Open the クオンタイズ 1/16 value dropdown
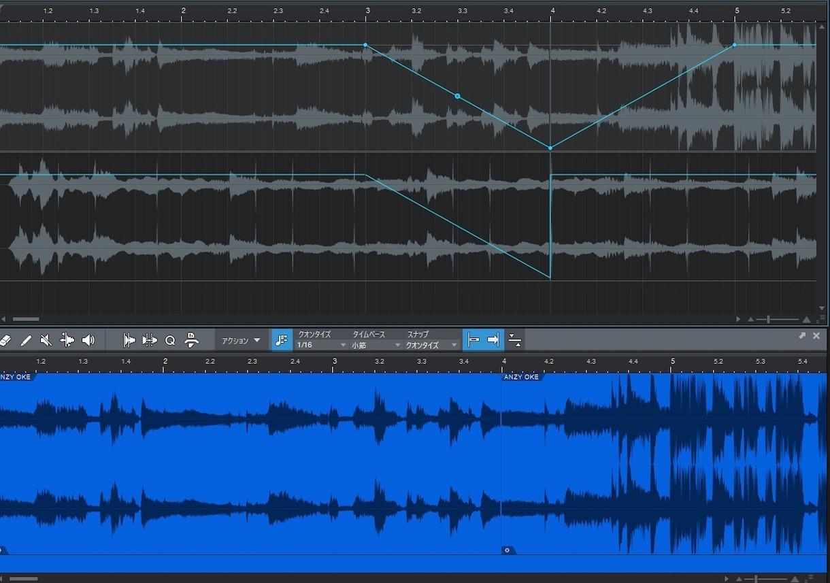Screen dimensions: 830x583 322,345
